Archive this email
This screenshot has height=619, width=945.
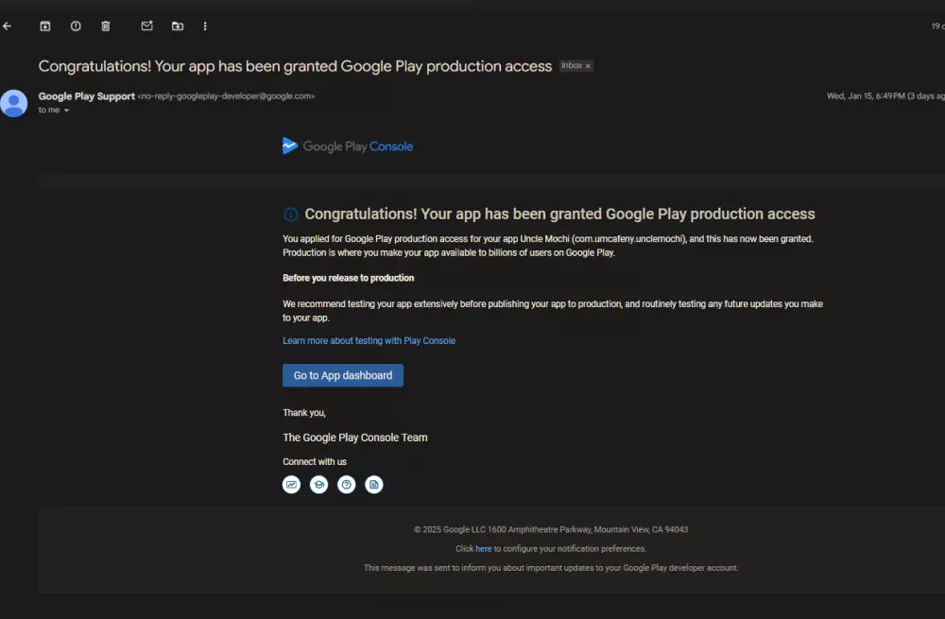[45, 26]
